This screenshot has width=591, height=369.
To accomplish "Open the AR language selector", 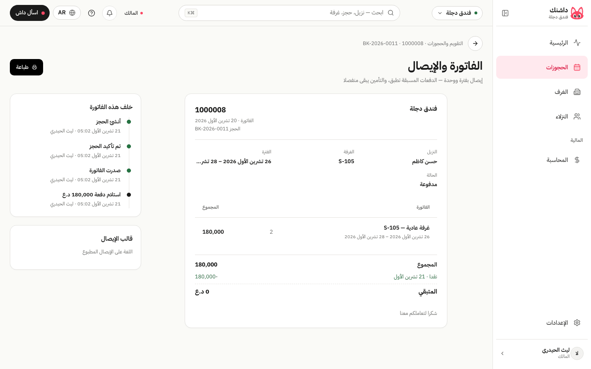I will coord(67,13).
